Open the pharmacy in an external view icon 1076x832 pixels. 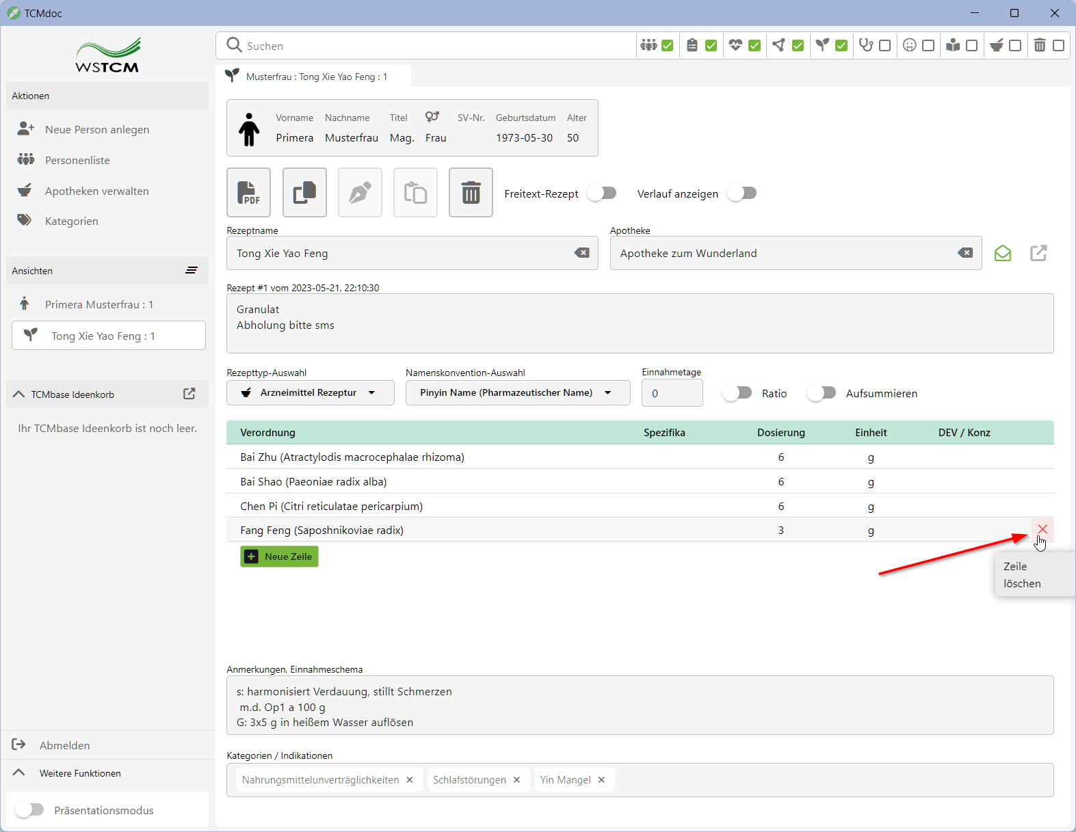click(1038, 254)
